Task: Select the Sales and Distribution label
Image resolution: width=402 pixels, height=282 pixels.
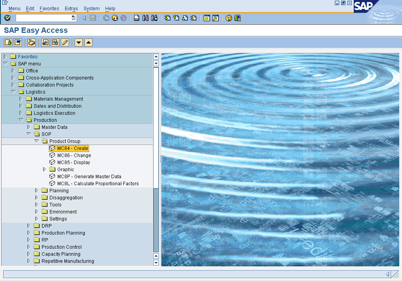Action: (x=58, y=106)
